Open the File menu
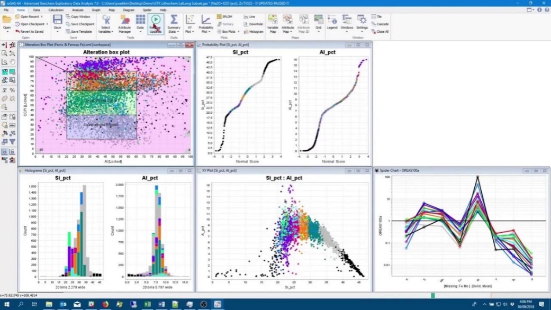 pyautogui.click(x=6, y=10)
